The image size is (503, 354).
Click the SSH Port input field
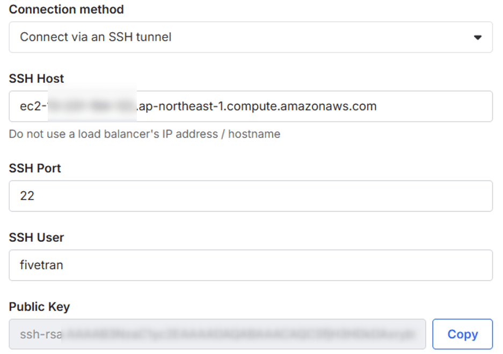(250, 196)
